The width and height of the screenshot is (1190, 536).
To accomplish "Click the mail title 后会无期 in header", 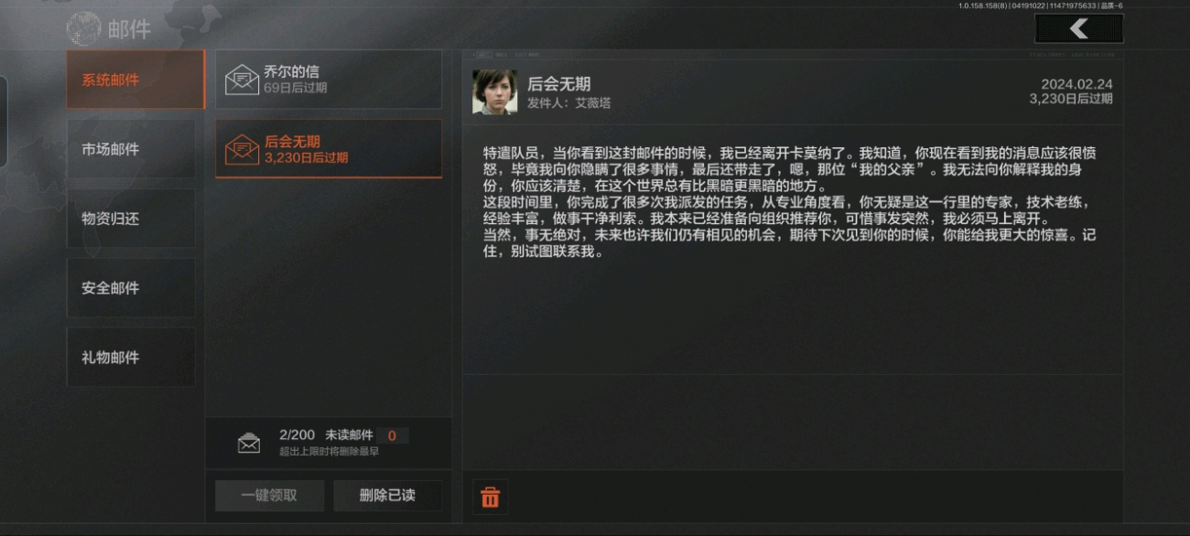I will pyautogui.click(x=558, y=84).
